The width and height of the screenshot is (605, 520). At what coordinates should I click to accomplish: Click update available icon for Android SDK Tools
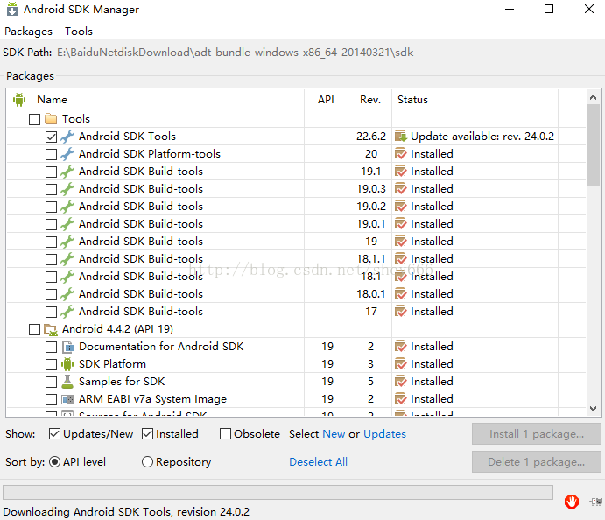click(401, 137)
